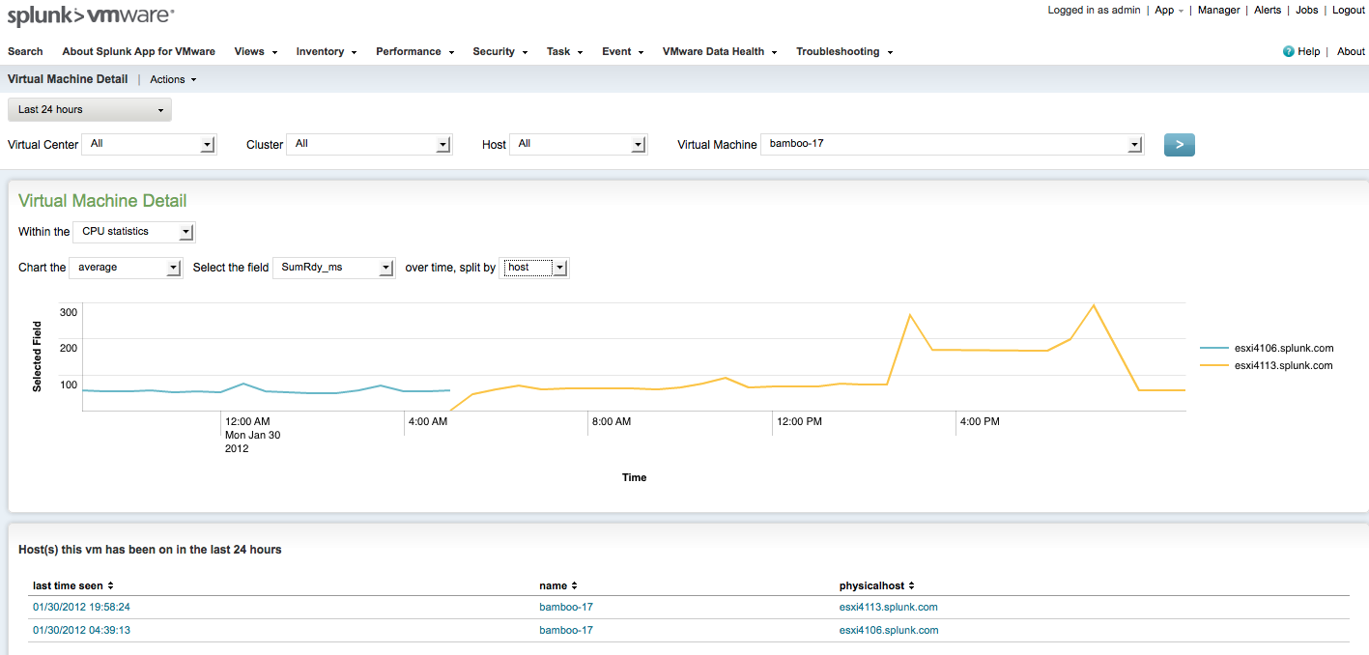
Task: Open the split by host dropdown
Action: [534, 268]
